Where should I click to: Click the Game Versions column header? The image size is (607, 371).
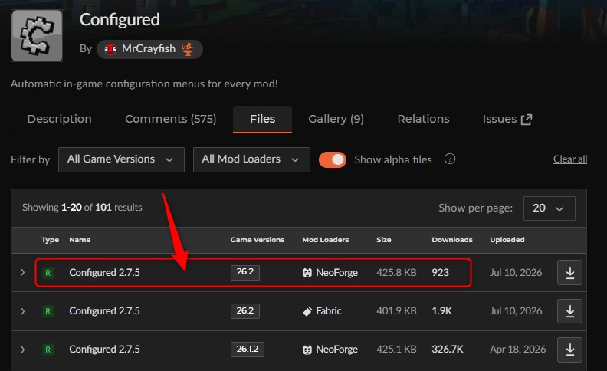click(258, 240)
